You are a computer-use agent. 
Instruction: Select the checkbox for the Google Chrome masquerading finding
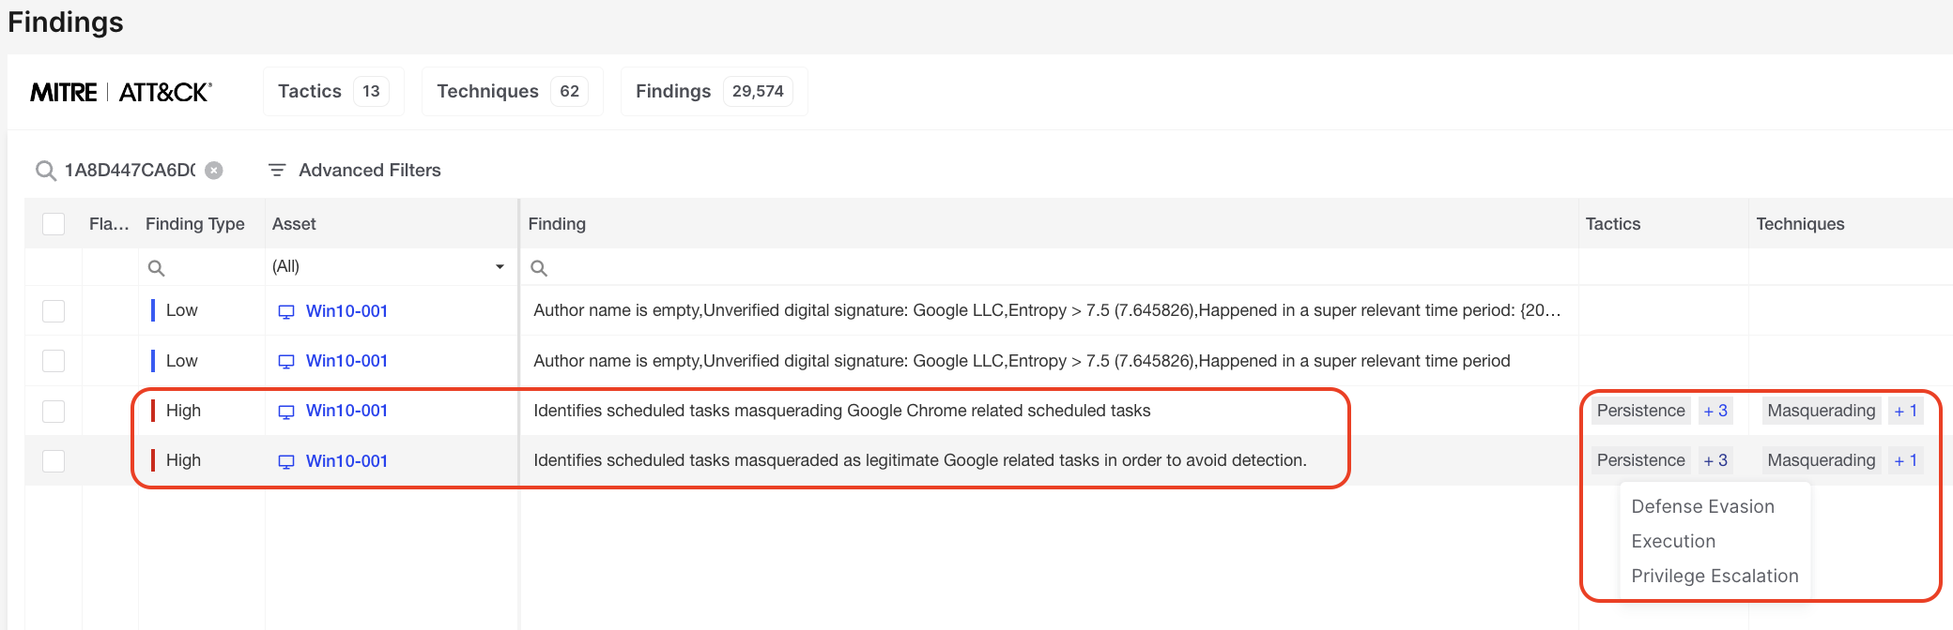click(54, 412)
